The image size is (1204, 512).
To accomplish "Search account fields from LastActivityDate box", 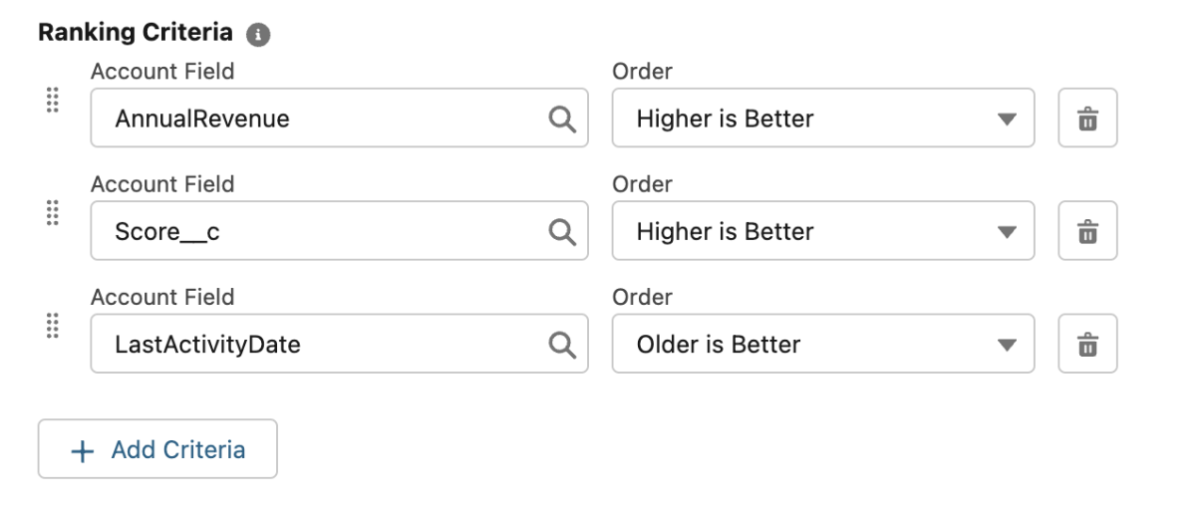I will [x=562, y=344].
